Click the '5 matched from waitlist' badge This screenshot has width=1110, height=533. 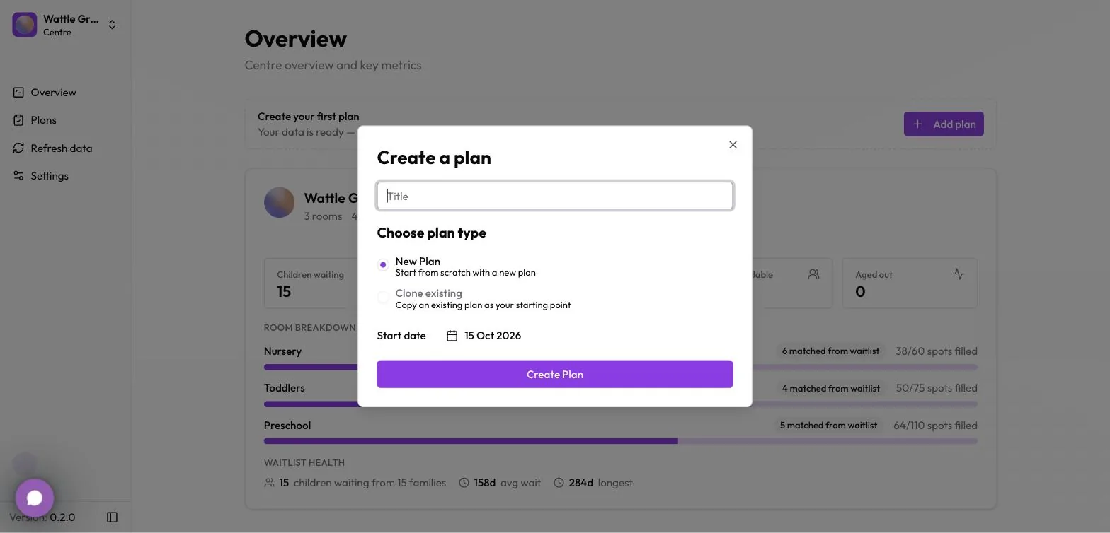coord(828,426)
